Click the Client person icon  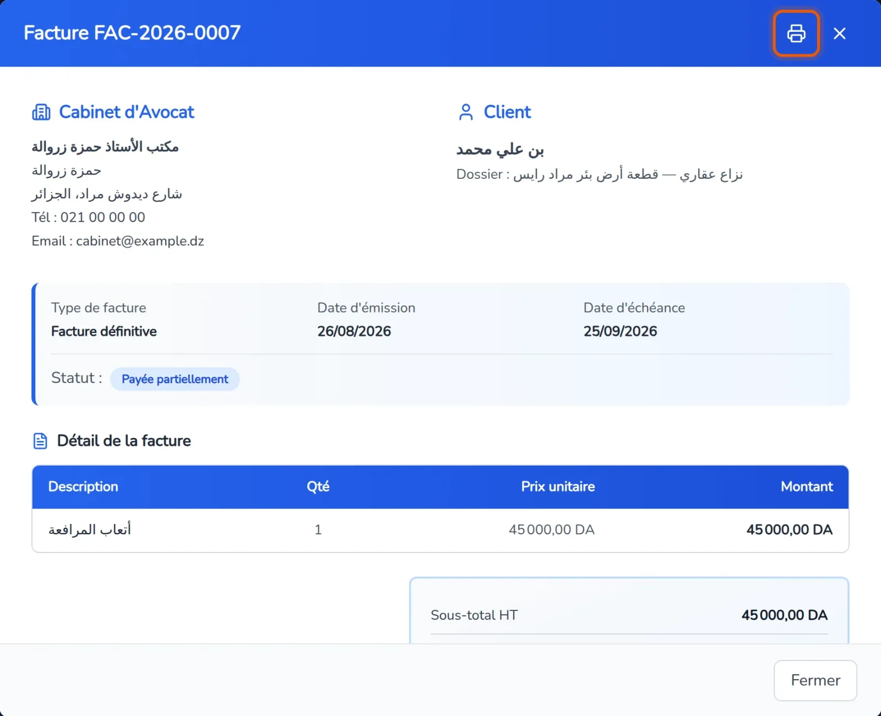pos(466,112)
